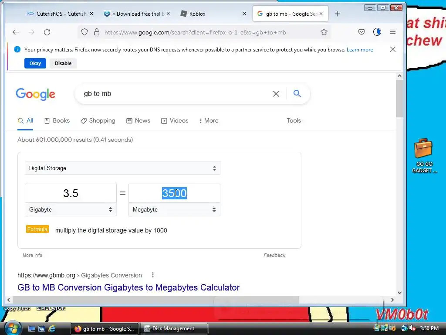Open the Pocket save icon

coord(362,32)
